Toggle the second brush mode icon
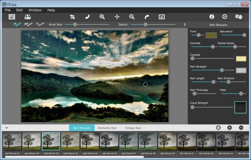The height and width of the screenshot is (160, 251). (x=28, y=24)
